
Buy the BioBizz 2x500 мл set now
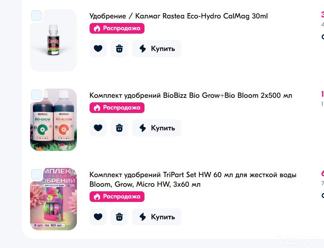[x=157, y=128]
